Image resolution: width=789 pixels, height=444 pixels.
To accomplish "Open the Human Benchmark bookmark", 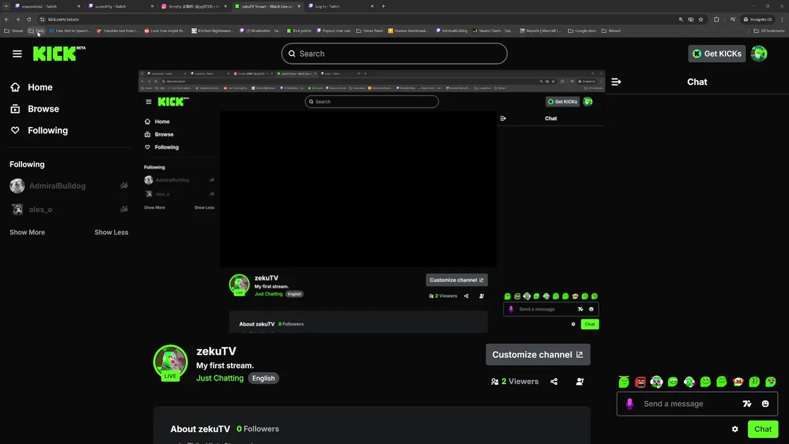I will pyautogui.click(x=408, y=31).
